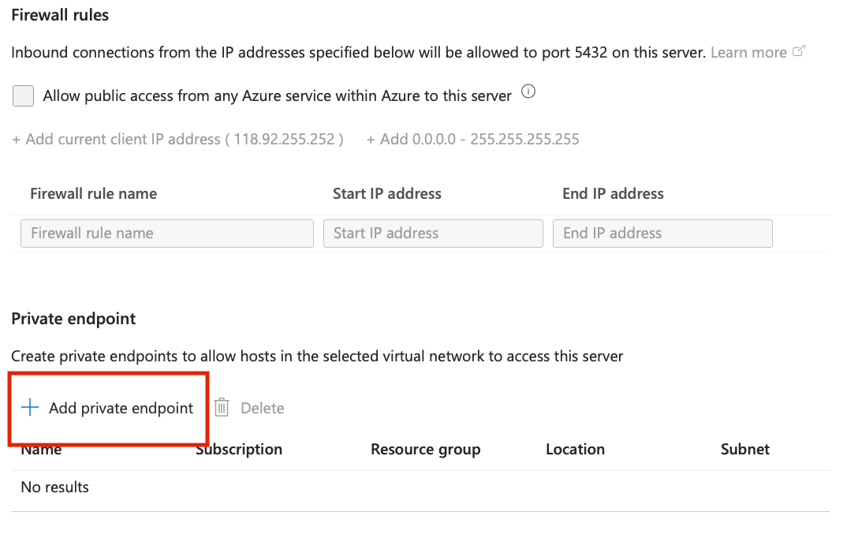
Task: Add current client IP address 118.92.255.252
Action: point(178,140)
